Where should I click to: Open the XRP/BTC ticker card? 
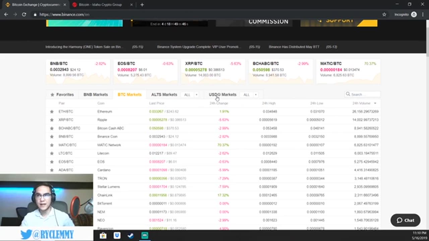213,71
